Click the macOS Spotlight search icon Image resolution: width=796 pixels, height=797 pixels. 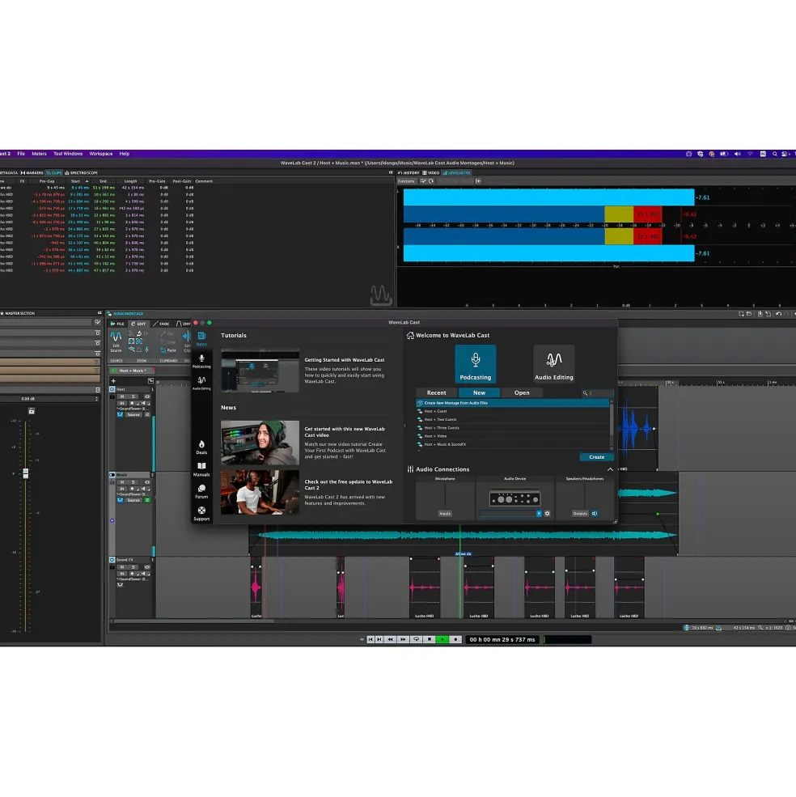tap(775, 154)
